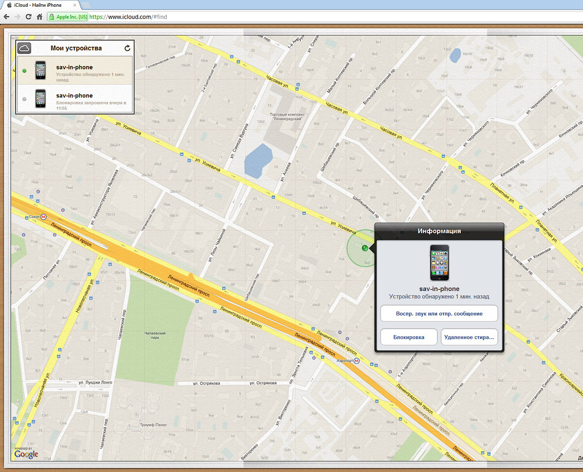
Task: Click the Сокол metro station icon
Action: (x=44, y=217)
